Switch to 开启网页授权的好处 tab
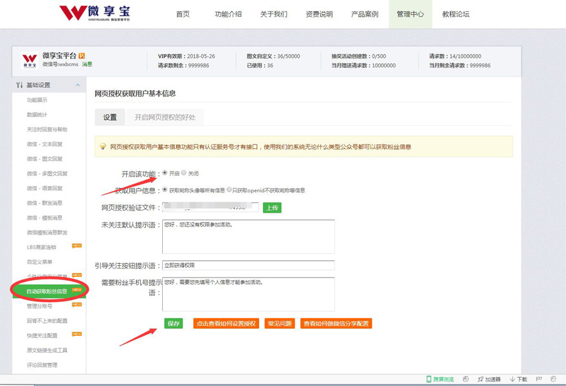566x386 pixels. click(165, 117)
